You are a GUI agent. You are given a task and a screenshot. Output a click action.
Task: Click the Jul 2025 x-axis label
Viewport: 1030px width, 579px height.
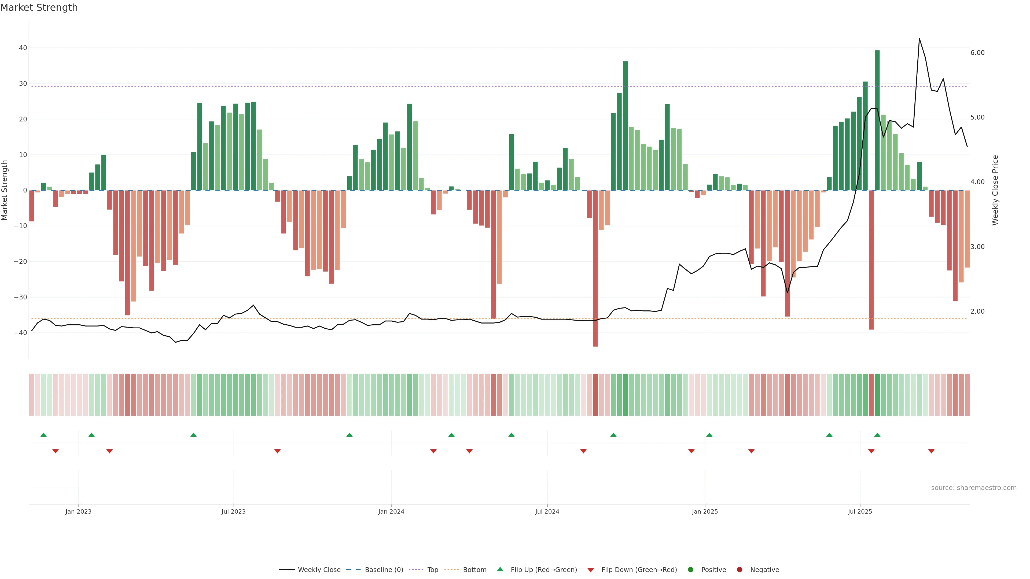[x=860, y=511]
